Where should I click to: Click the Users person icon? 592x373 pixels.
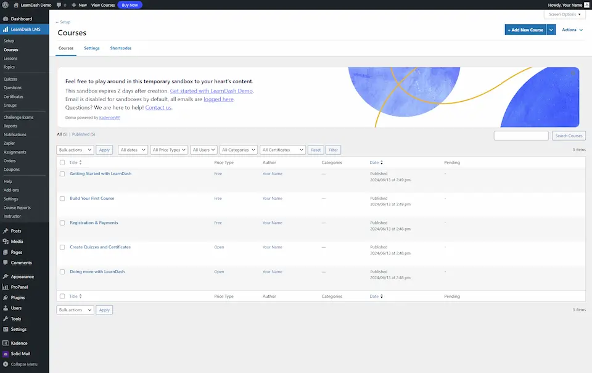tap(6, 308)
